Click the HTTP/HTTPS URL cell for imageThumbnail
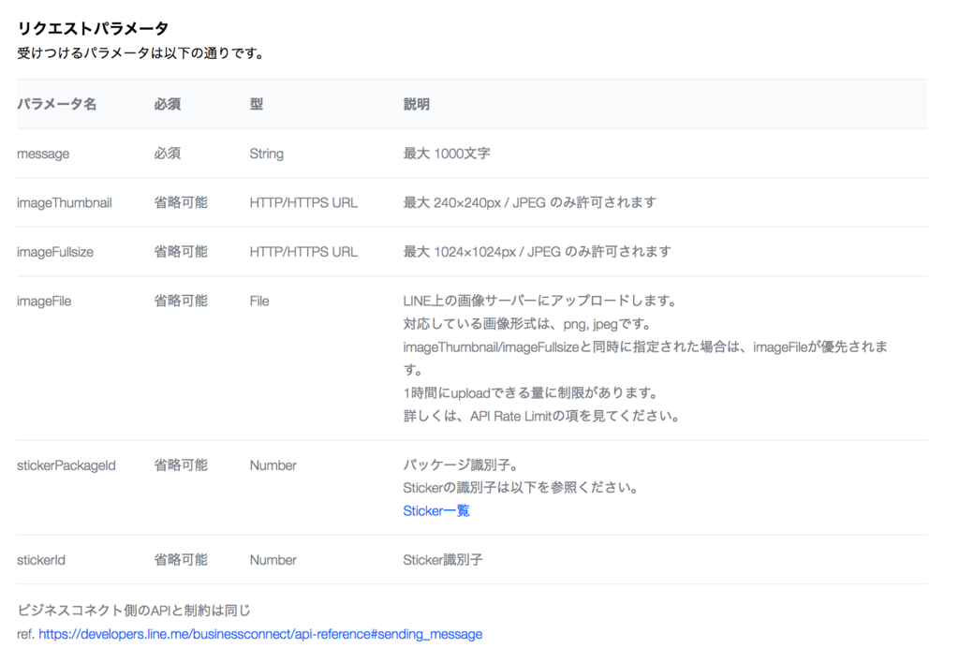Viewport: 959px width, 649px height. click(x=302, y=202)
